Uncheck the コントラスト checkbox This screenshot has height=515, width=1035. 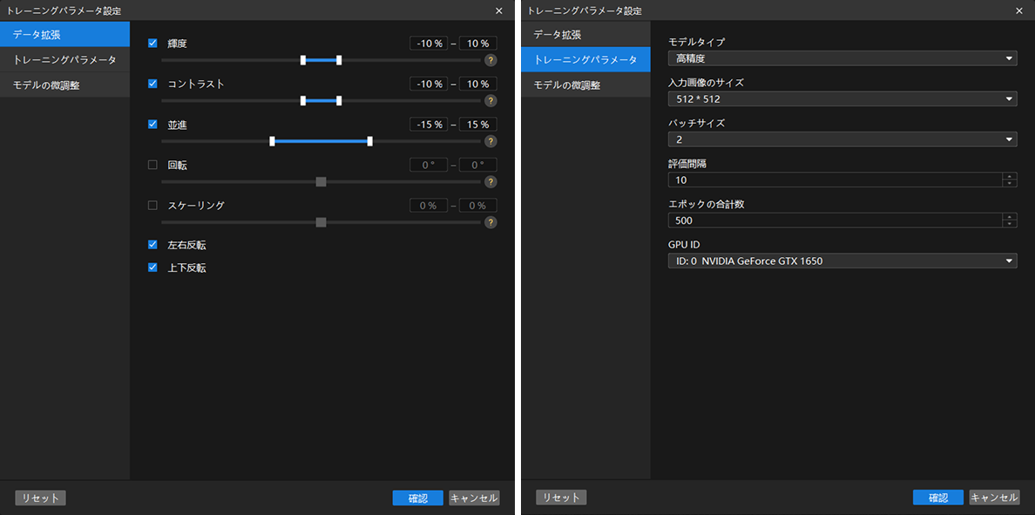coord(152,84)
